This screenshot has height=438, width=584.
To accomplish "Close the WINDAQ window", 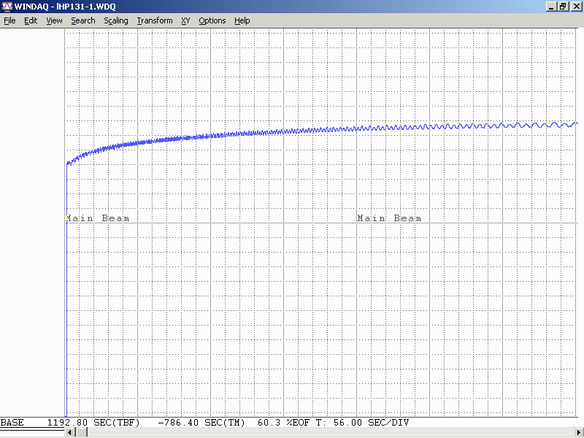I will click(575, 7).
